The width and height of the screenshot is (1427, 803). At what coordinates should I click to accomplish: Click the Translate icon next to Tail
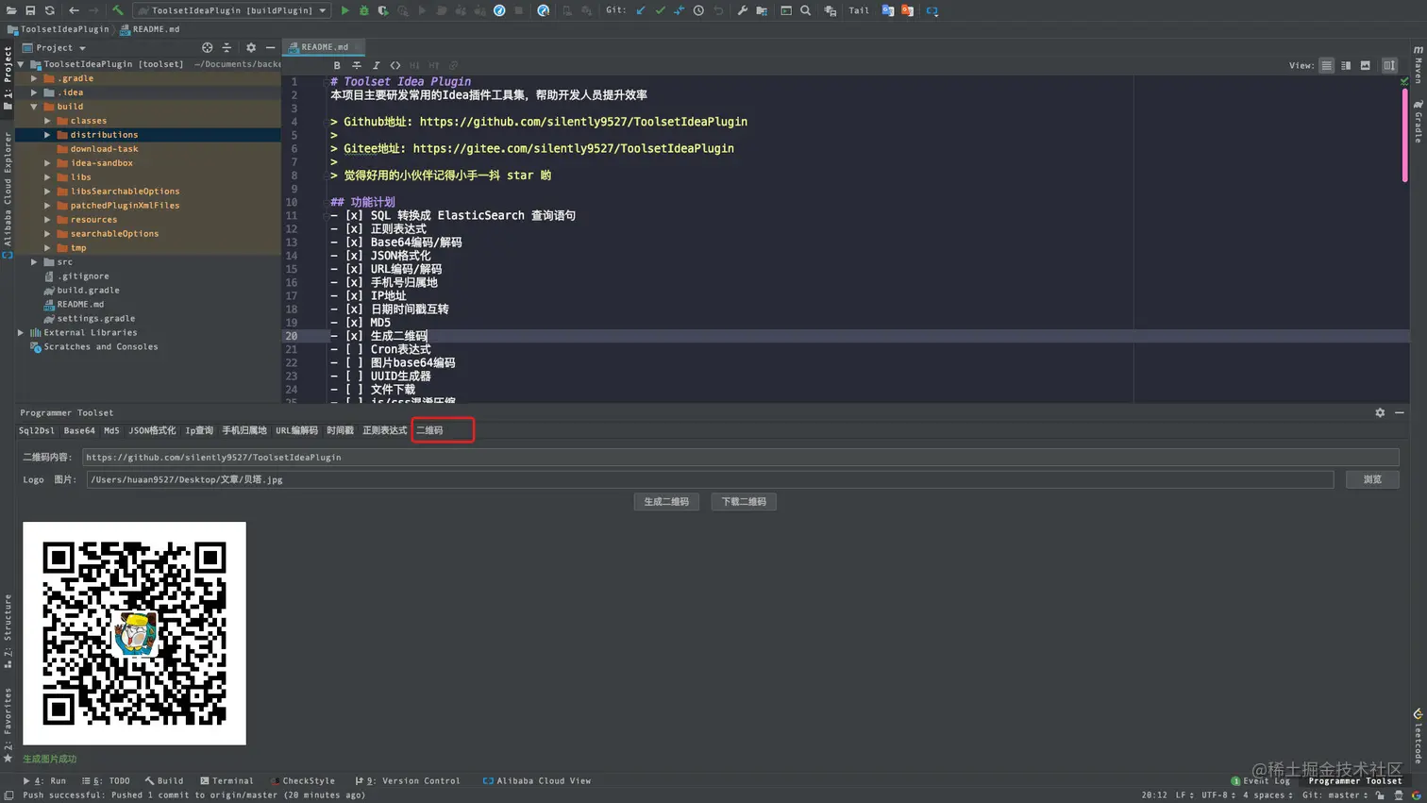point(888,10)
